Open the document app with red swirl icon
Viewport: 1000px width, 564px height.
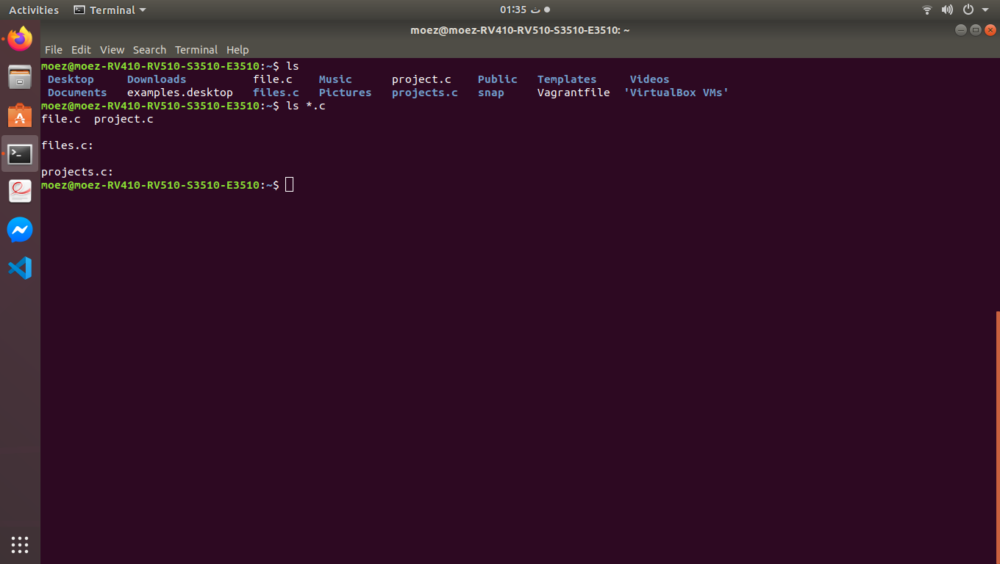pyautogui.click(x=19, y=191)
